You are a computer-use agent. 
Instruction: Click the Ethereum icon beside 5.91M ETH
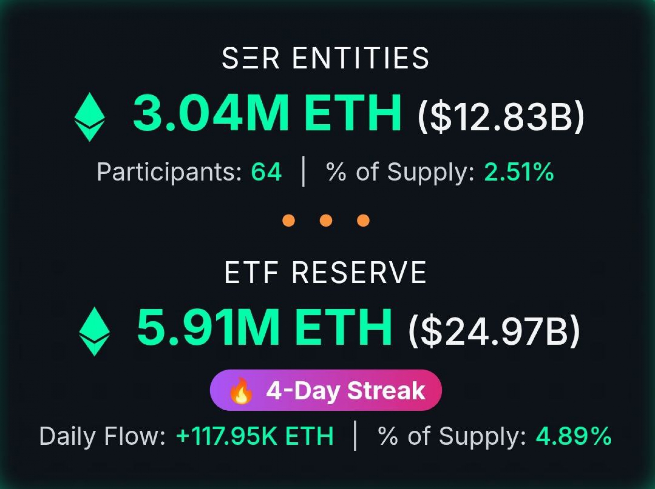click(94, 331)
